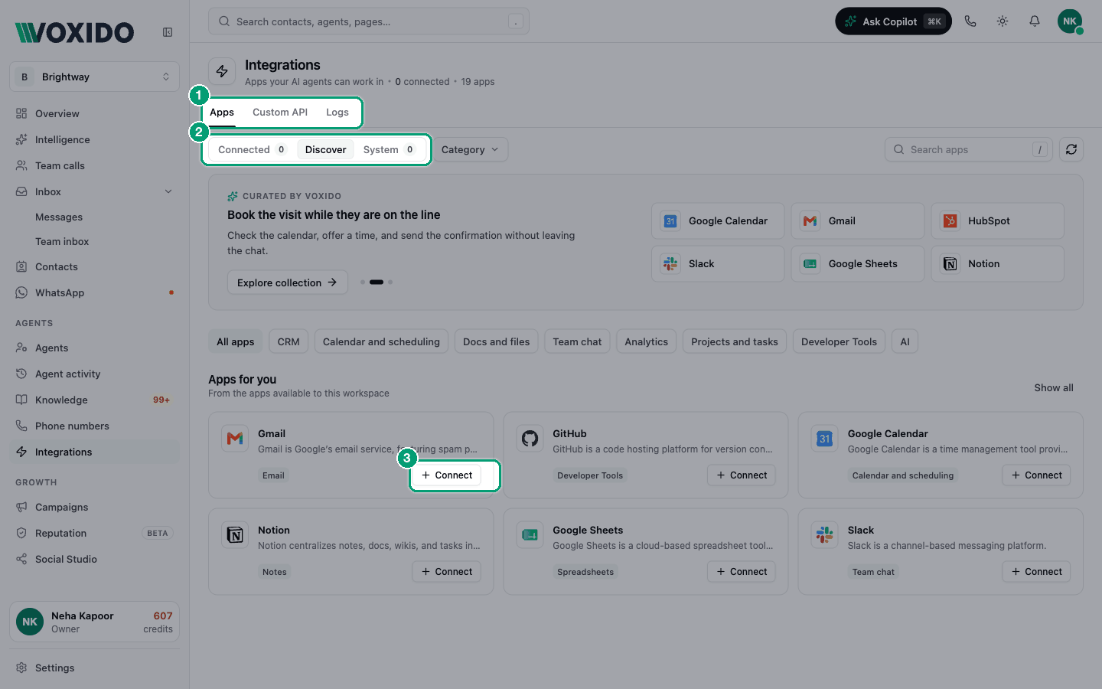Open the Category dropdown
The height and width of the screenshot is (689, 1102).
click(x=470, y=149)
